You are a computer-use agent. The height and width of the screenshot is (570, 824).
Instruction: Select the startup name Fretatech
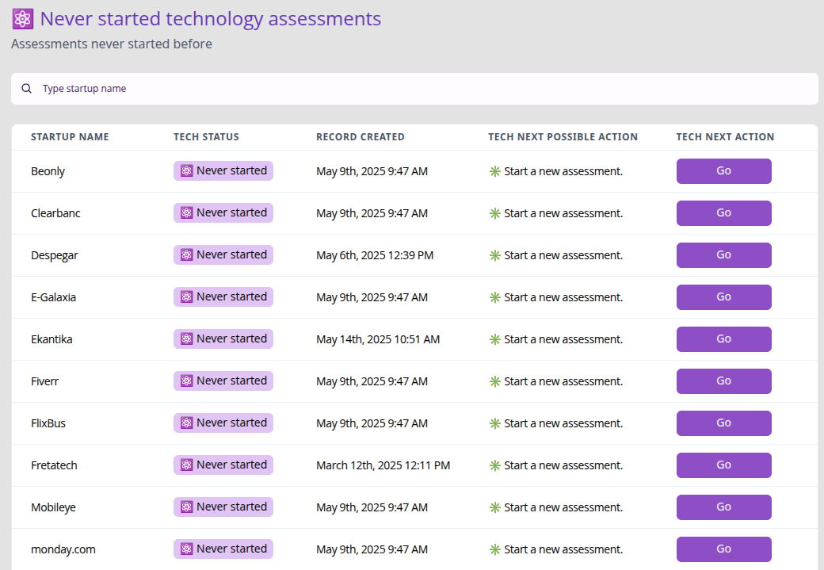click(54, 466)
